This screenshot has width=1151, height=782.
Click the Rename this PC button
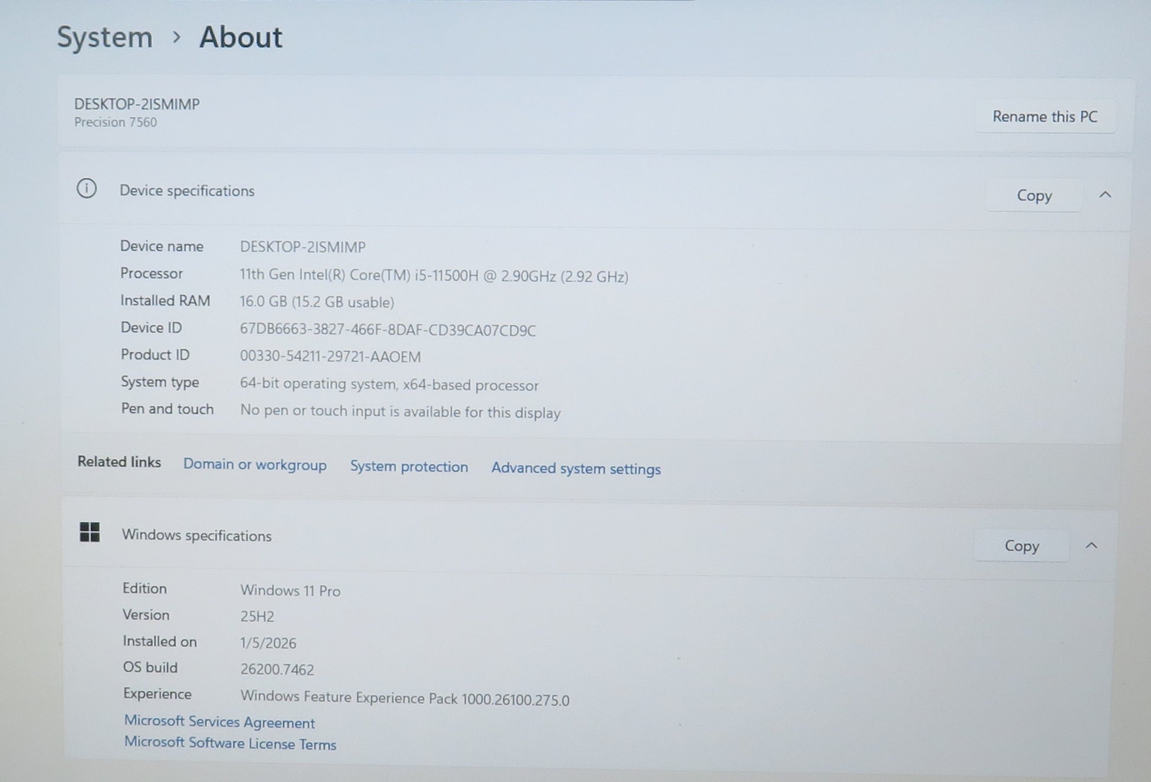pyautogui.click(x=1045, y=116)
